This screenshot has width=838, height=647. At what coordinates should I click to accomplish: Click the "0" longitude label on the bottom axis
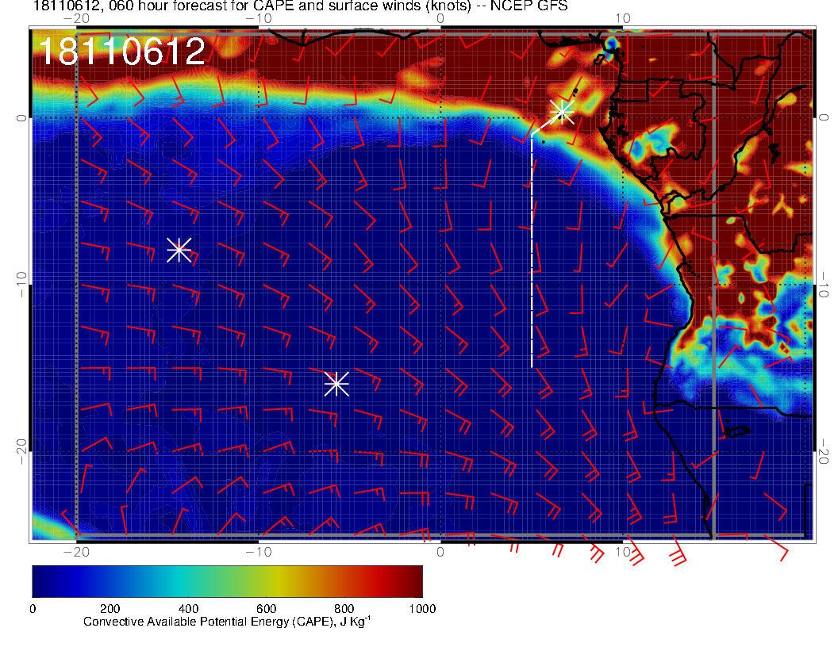[441, 552]
